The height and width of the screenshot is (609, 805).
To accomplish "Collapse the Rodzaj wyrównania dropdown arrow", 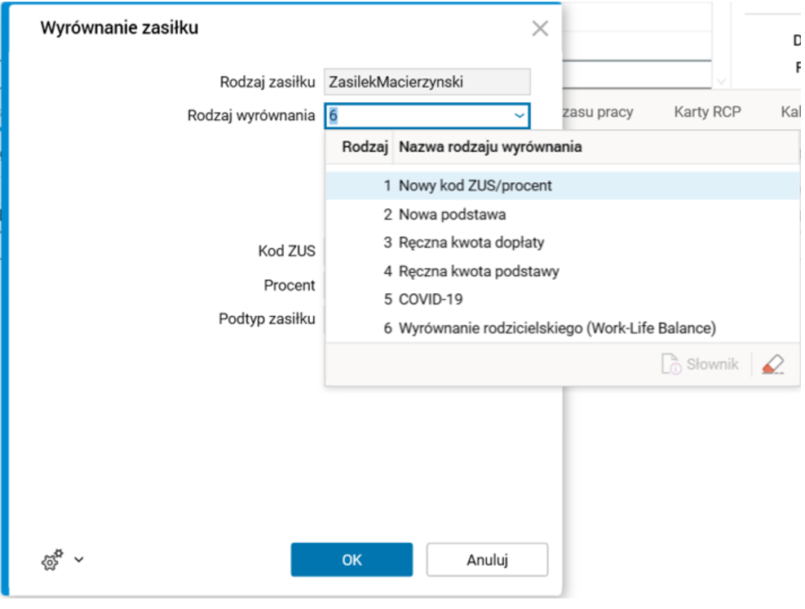I will pyautogui.click(x=519, y=116).
